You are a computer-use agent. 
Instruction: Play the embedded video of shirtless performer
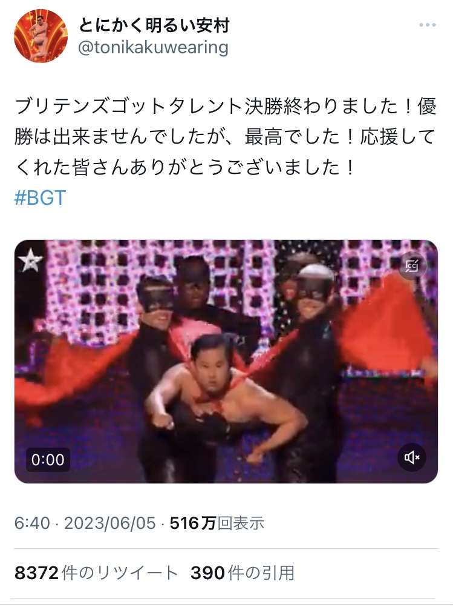(x=226, y=362)
